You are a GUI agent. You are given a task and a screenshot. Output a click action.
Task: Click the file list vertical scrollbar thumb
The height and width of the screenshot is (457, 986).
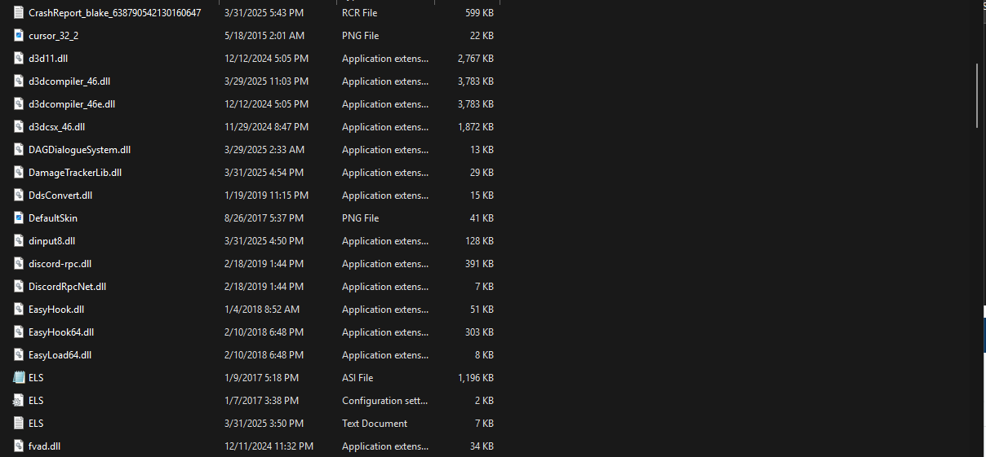pos(977,95)
